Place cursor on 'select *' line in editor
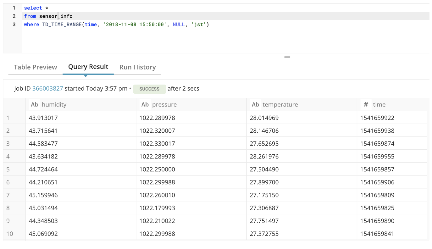 pyautogui.click(x=36, y=8)
